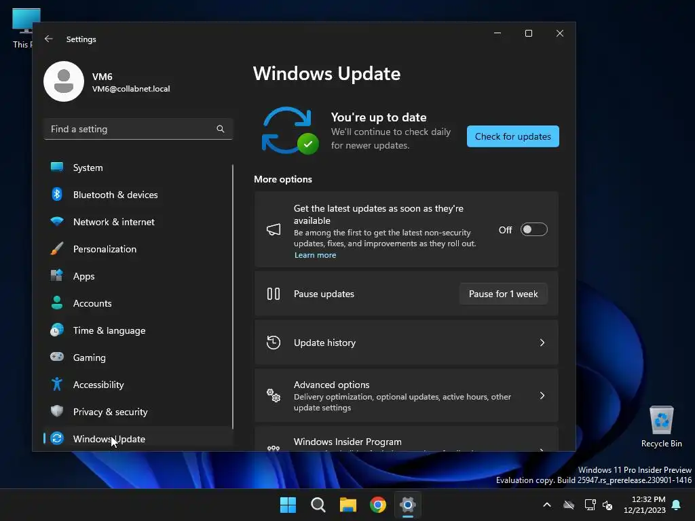Screen dimensions: 695x521
Task: Click the Windows Update sync icon in sidebar
Action: (x=57, y=438)
